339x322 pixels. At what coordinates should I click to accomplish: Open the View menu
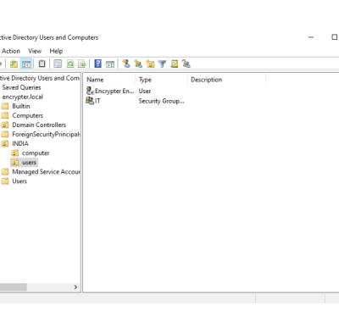coord(35,51)
